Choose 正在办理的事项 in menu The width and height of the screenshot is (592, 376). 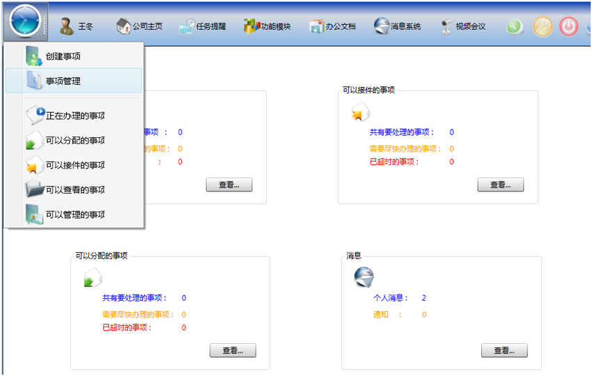(x=74, y=116)
